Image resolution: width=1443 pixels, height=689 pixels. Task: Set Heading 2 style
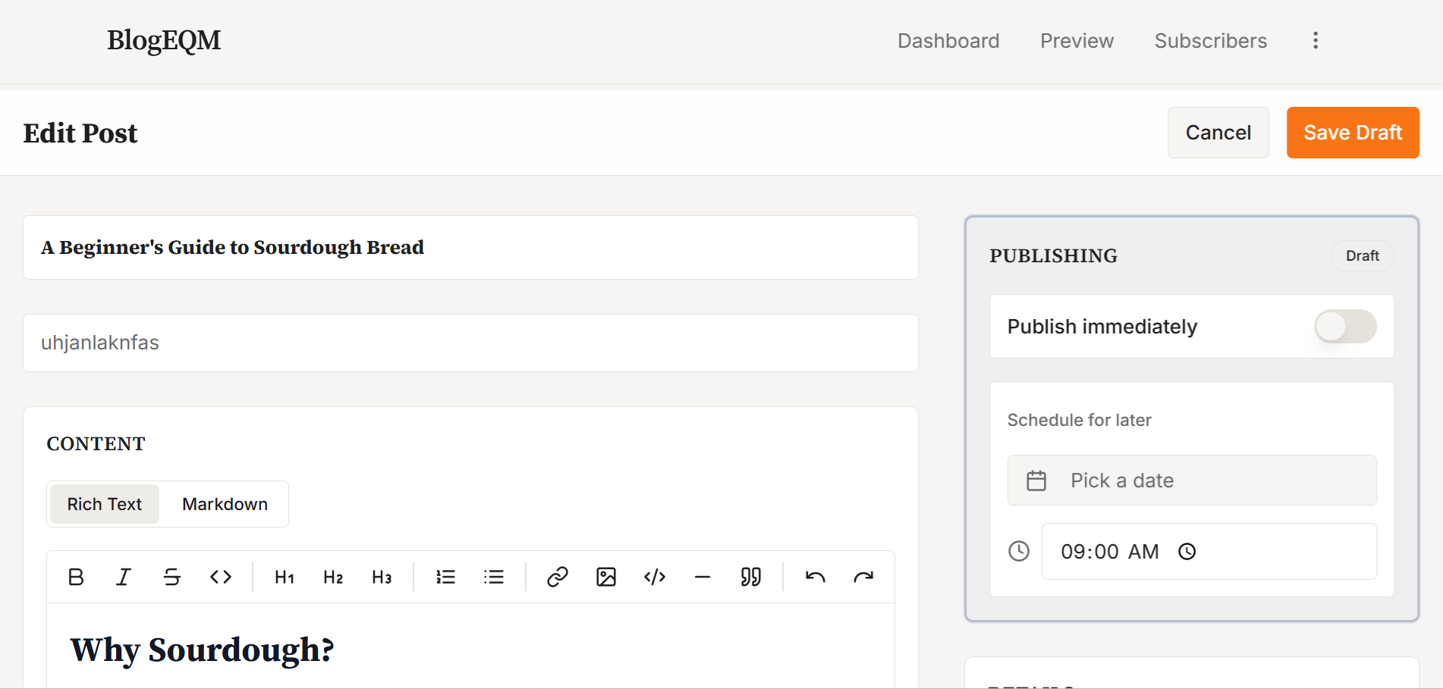click(333, 577)
